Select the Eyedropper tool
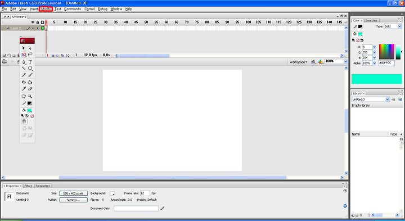 tap(24, 89)
